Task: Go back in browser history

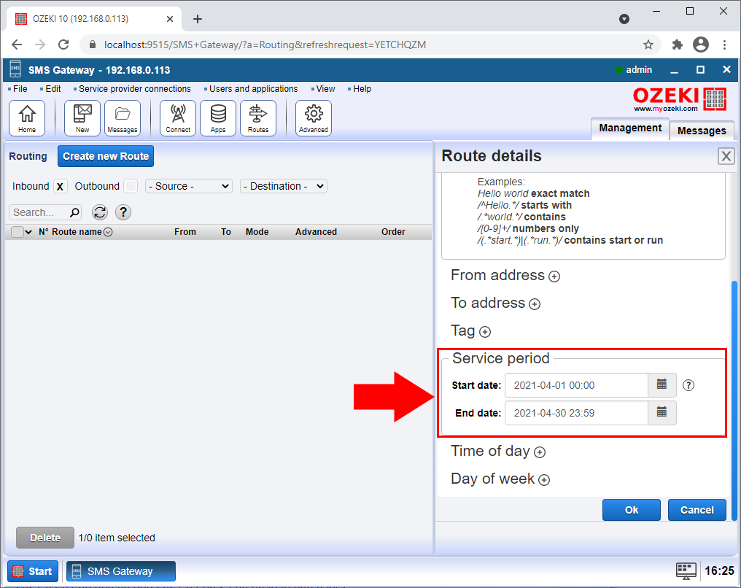Action: 17,45
